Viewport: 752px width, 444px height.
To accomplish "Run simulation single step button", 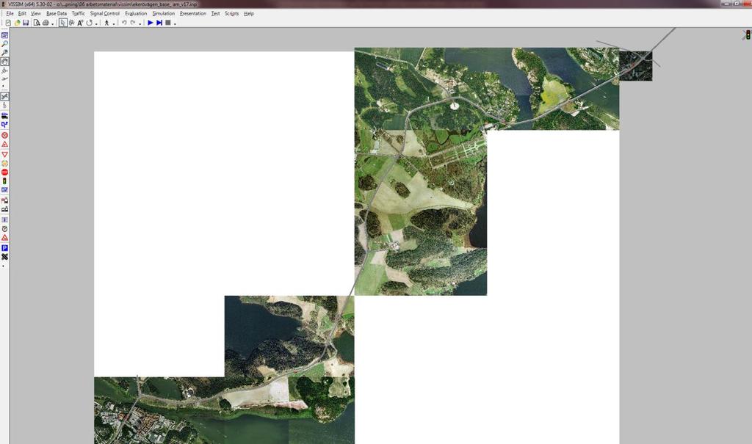I will (159, 23).
